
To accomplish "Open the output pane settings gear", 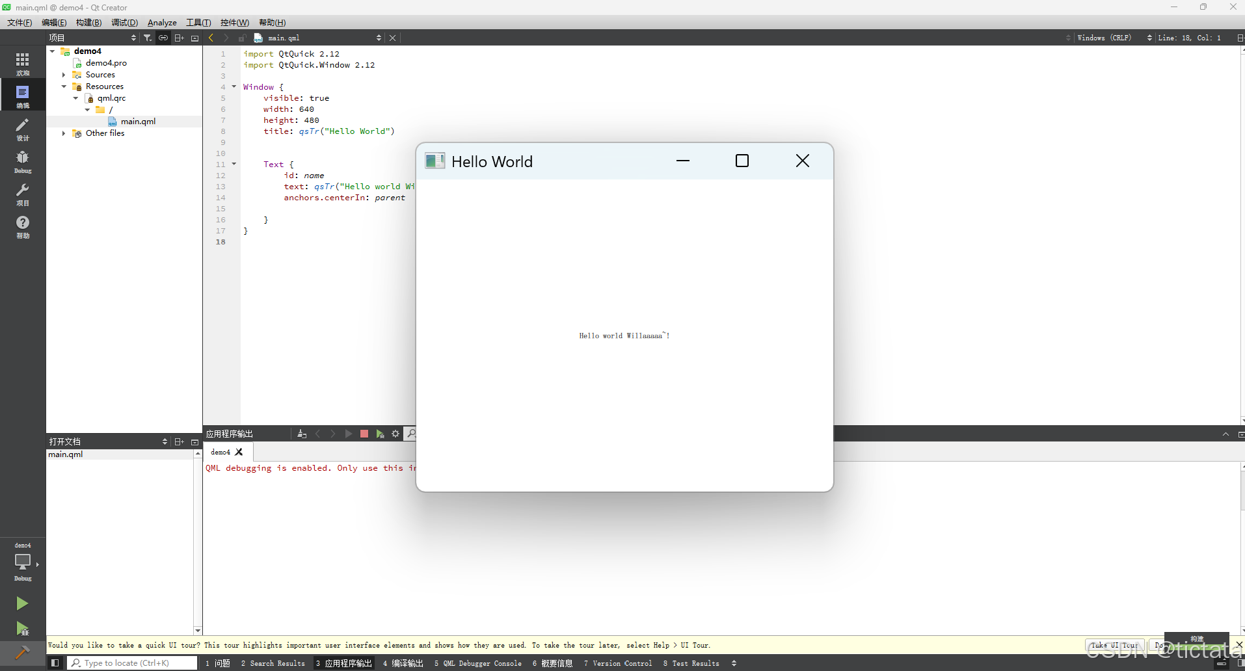I will pos(395,434).
